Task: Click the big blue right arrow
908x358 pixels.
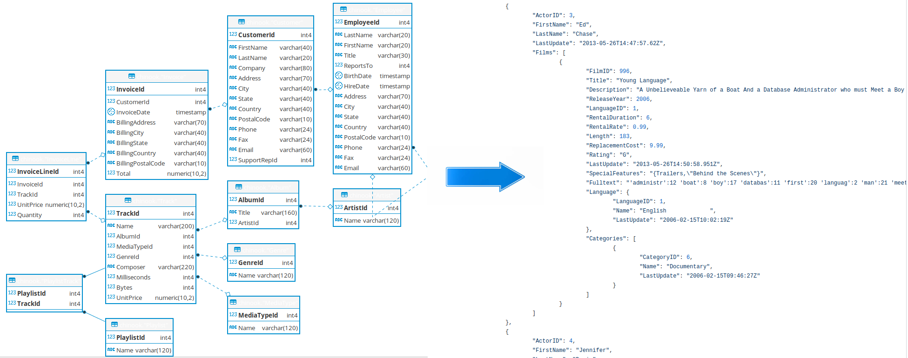Action: click(x=485, y=177)
